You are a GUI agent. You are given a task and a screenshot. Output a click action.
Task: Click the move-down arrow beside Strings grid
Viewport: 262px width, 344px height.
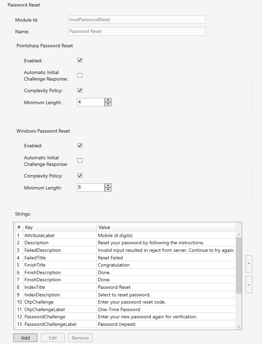(x=249, y=284)
